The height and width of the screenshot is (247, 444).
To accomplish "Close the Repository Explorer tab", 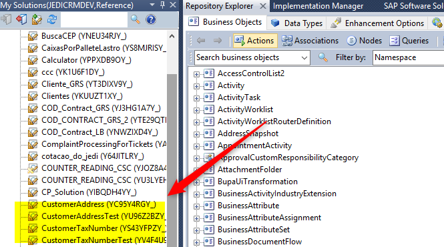I will click(x=263, y=6).
